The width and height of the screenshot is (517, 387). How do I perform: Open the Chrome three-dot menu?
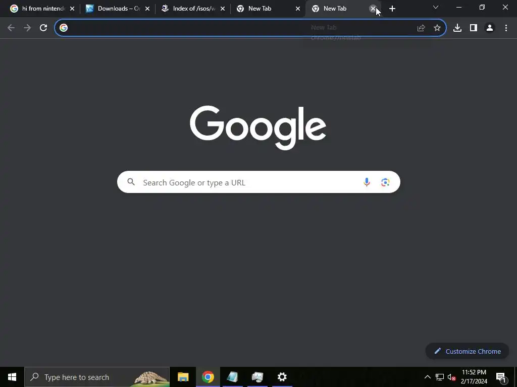506,28
